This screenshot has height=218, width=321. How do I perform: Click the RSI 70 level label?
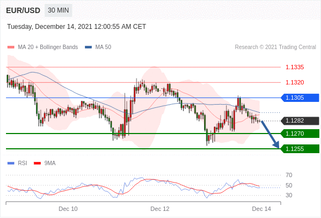click(289, 175)
